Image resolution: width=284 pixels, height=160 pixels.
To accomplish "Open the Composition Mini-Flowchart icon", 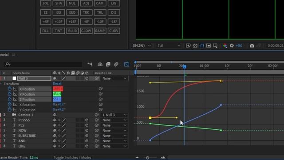I will 90,64.
